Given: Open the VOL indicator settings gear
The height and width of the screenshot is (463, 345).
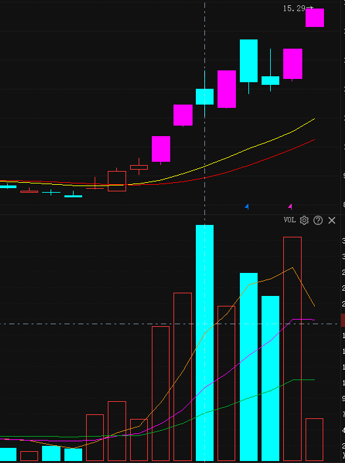Looking at the screenshot, I should 304,220.
